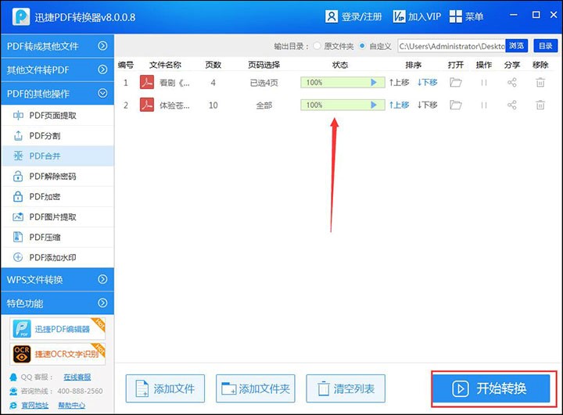Open 在线客服 link

click(77, 377)
